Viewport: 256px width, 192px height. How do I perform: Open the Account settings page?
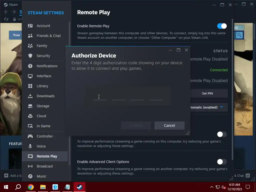(45, 26)
